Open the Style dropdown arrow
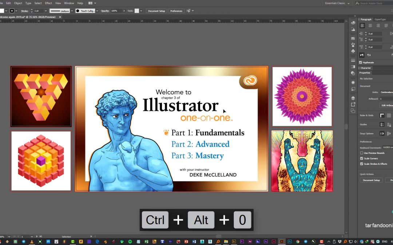 coord(141,11)
